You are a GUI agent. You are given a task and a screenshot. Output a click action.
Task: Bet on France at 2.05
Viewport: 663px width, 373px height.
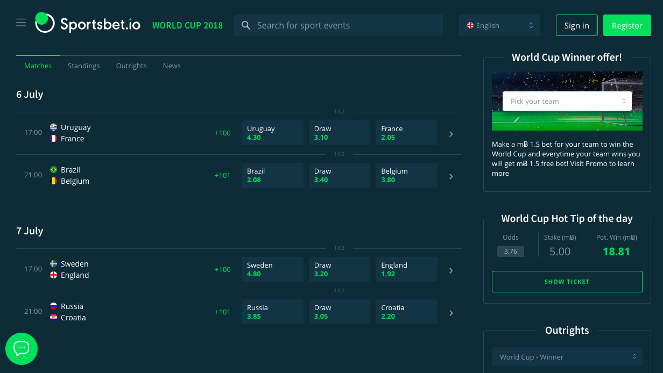pos(406,133)
